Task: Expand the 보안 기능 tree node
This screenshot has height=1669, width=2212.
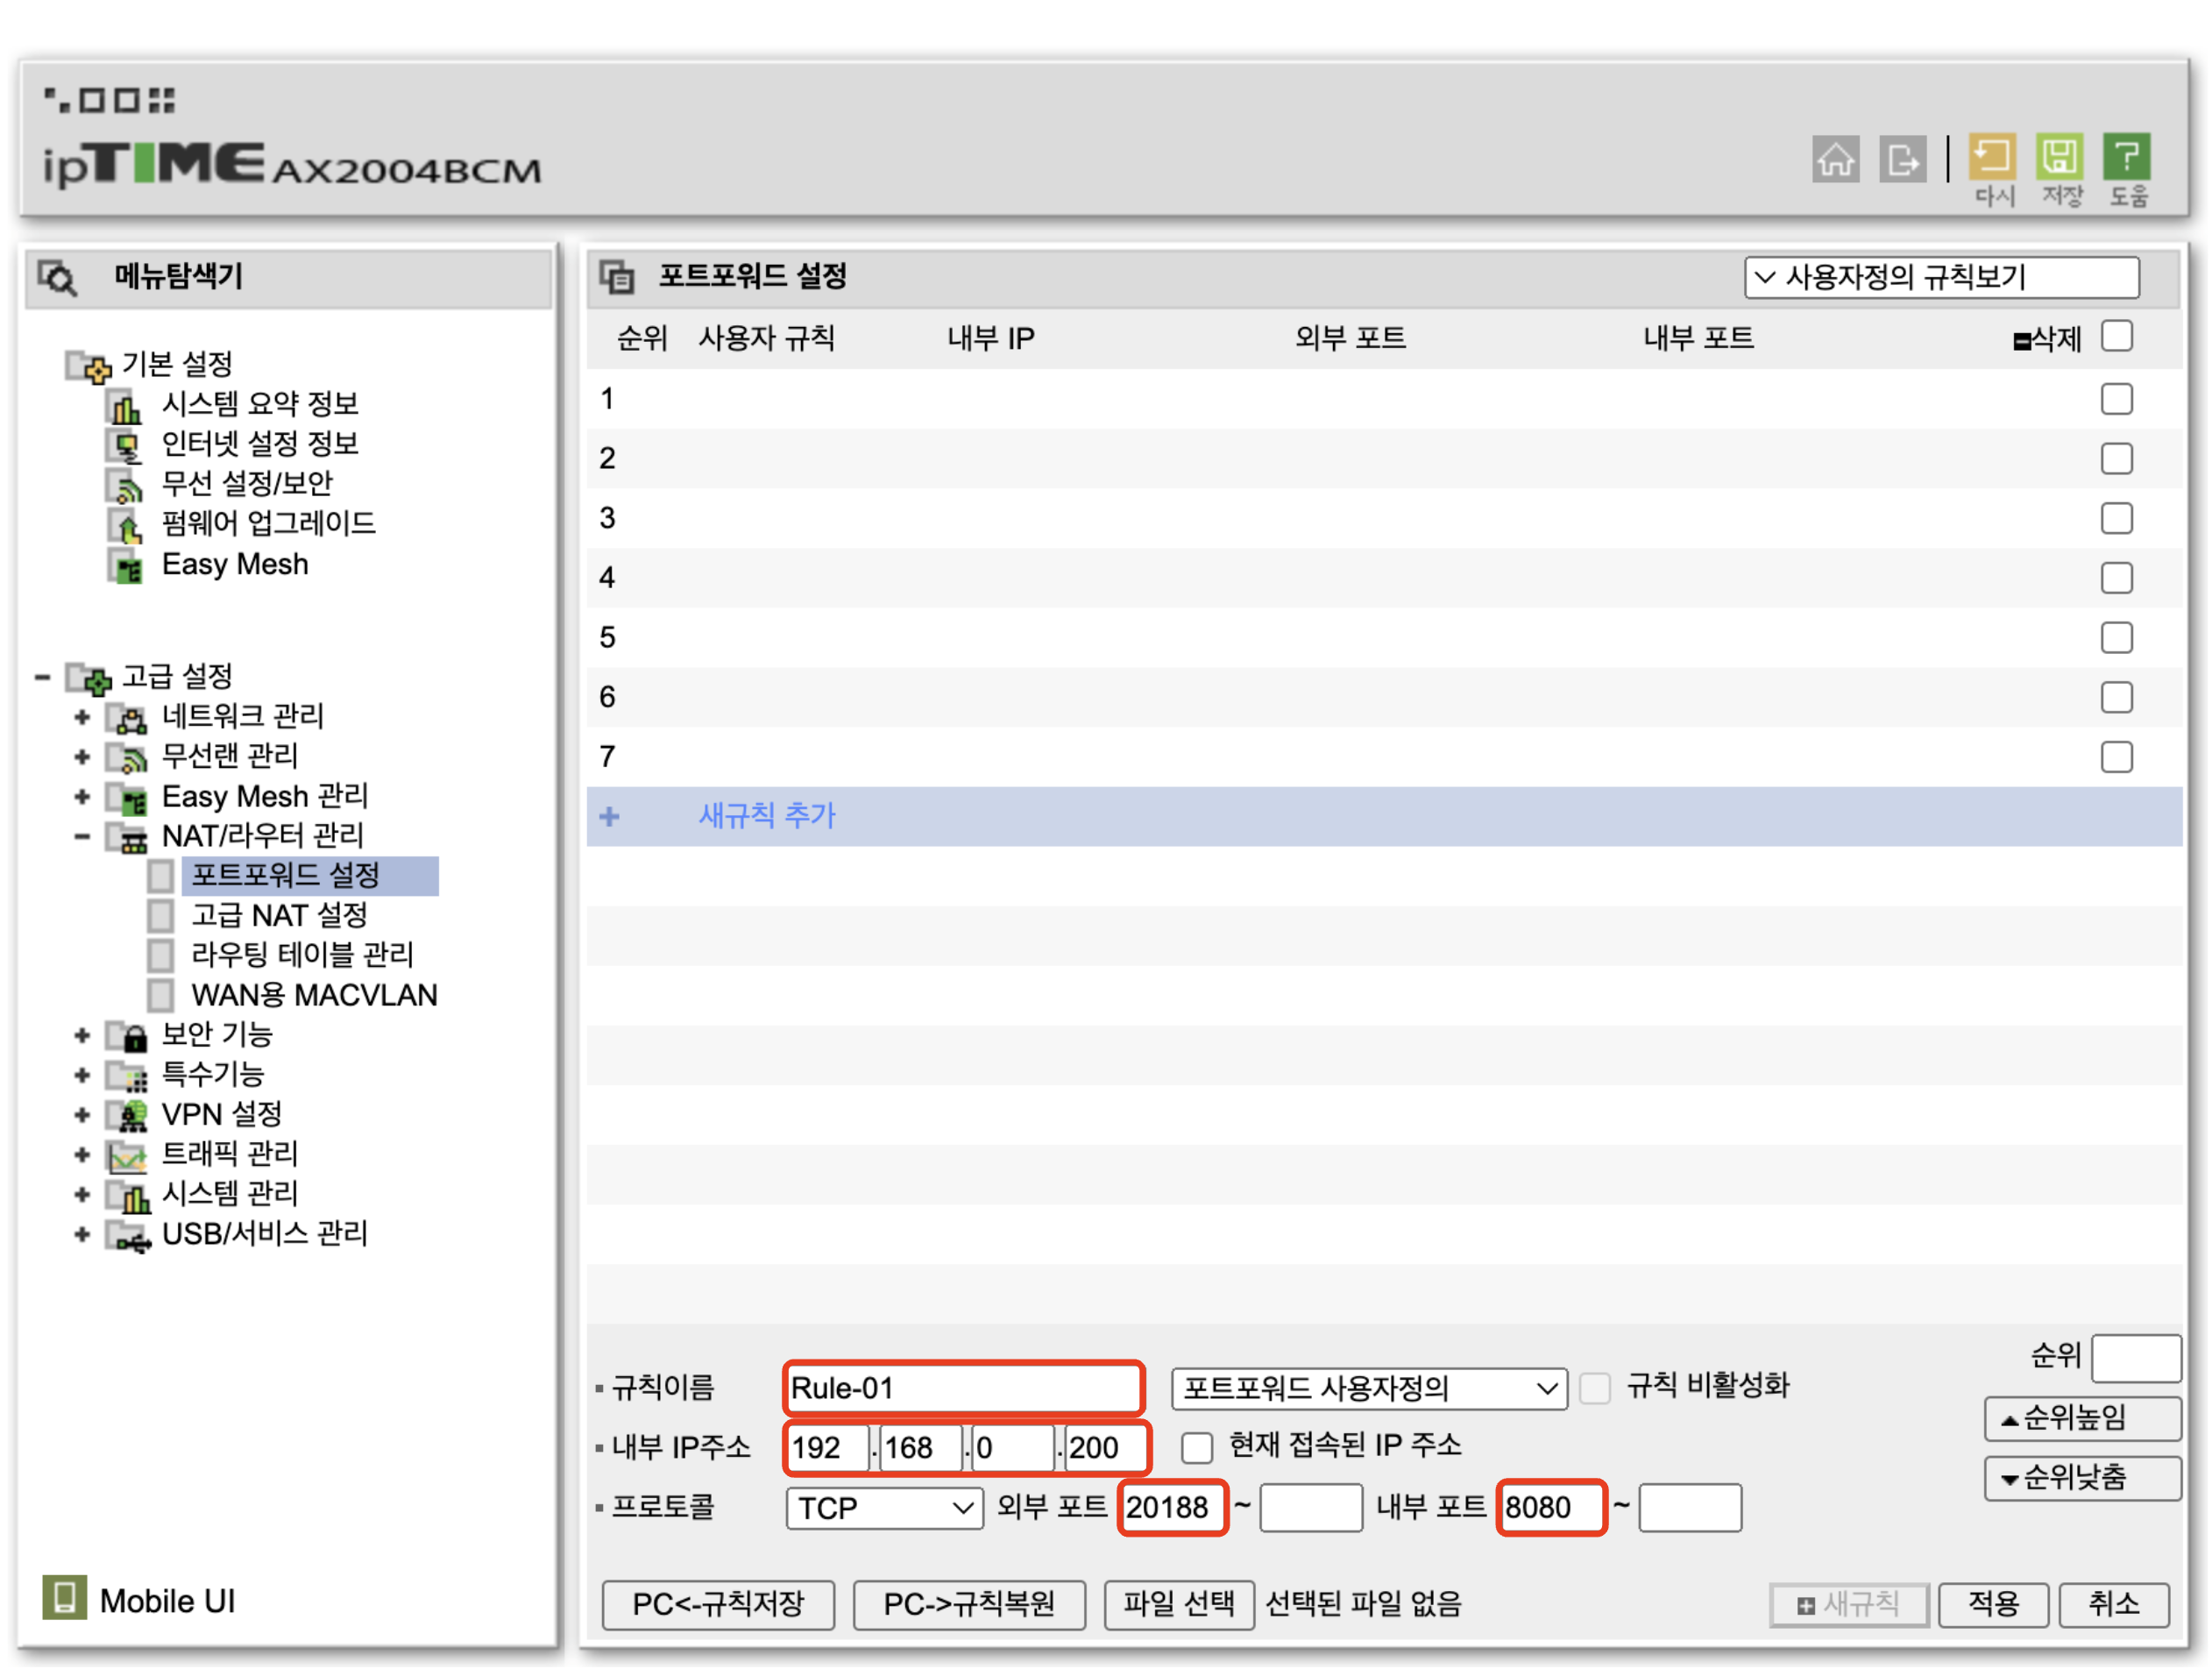Action: click(x=82, y=1036)
